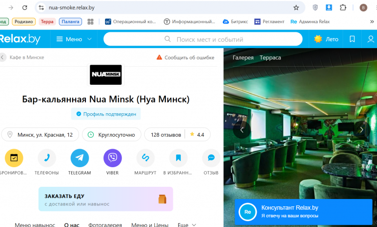Click the search magnifier icon
The image size is (377, 227).
pos(167,39)
